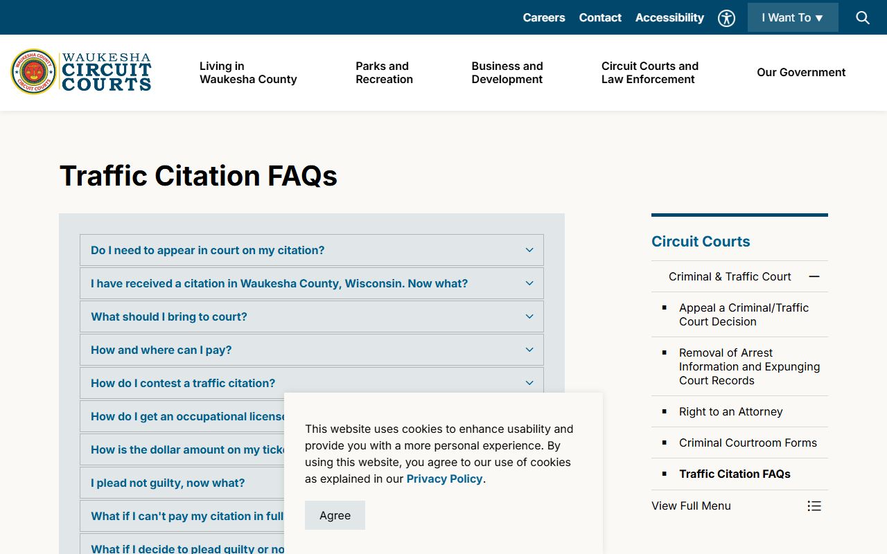Click Agree on the cookie notice
The width and height of the screenshot is (887, 554).
click(x=335, y=515)
